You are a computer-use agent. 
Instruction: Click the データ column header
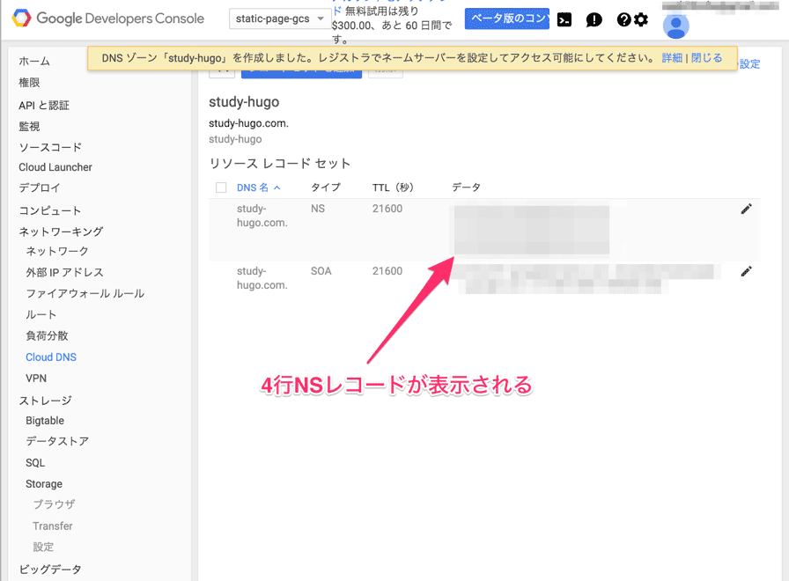[x=466, y=188]
